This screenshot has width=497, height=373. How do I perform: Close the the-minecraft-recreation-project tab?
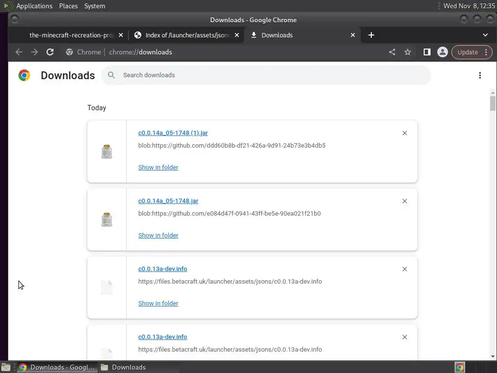(x=121, y=35)
